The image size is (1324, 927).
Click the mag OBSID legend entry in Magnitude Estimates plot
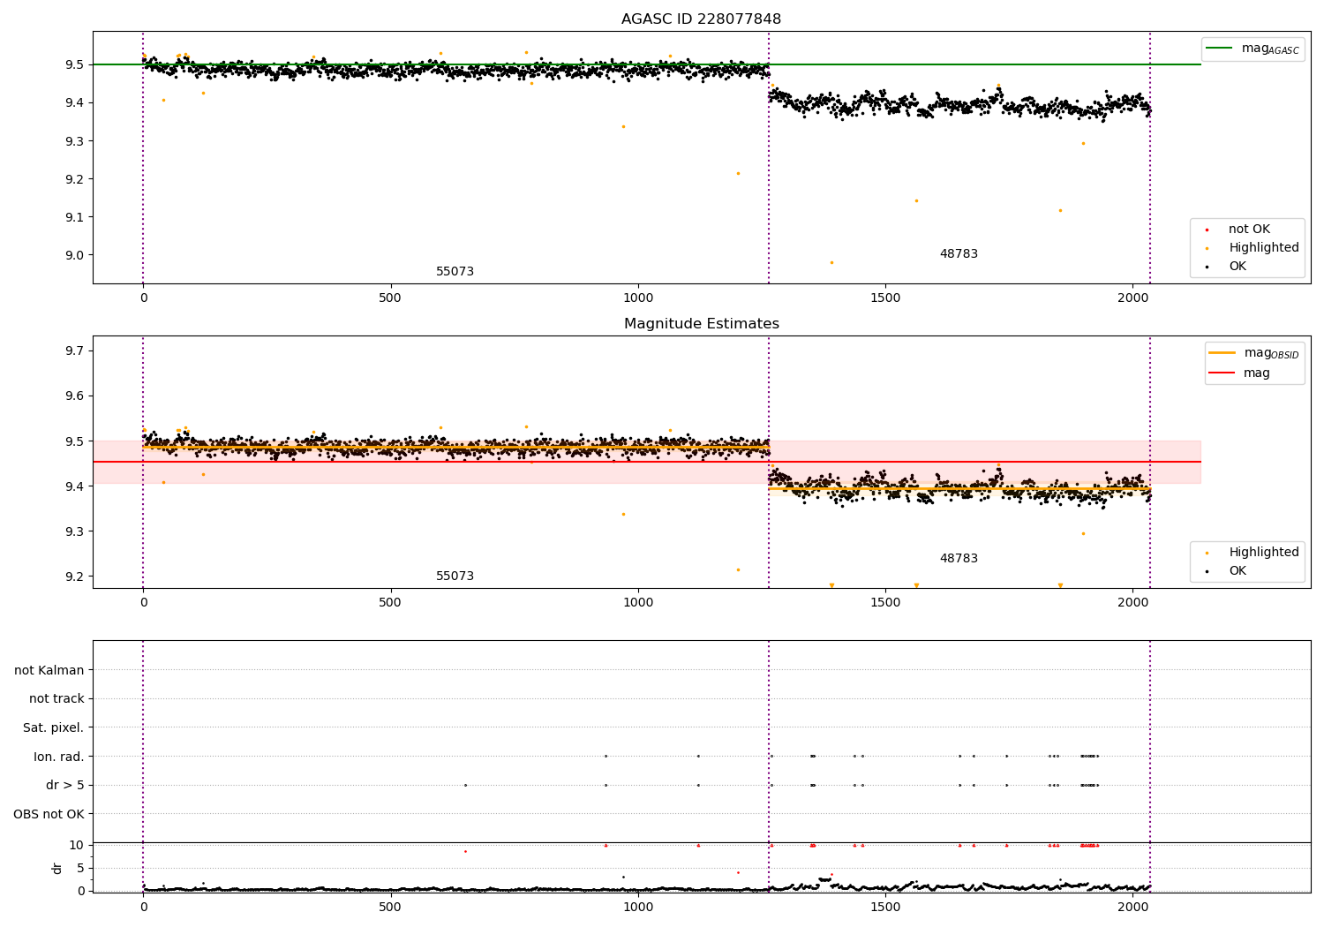1271,353
